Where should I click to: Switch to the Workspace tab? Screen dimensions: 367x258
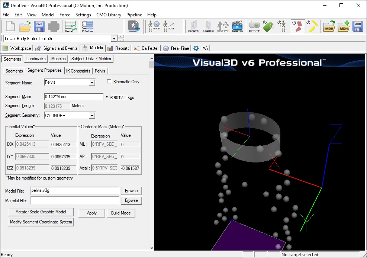[17, 48]
